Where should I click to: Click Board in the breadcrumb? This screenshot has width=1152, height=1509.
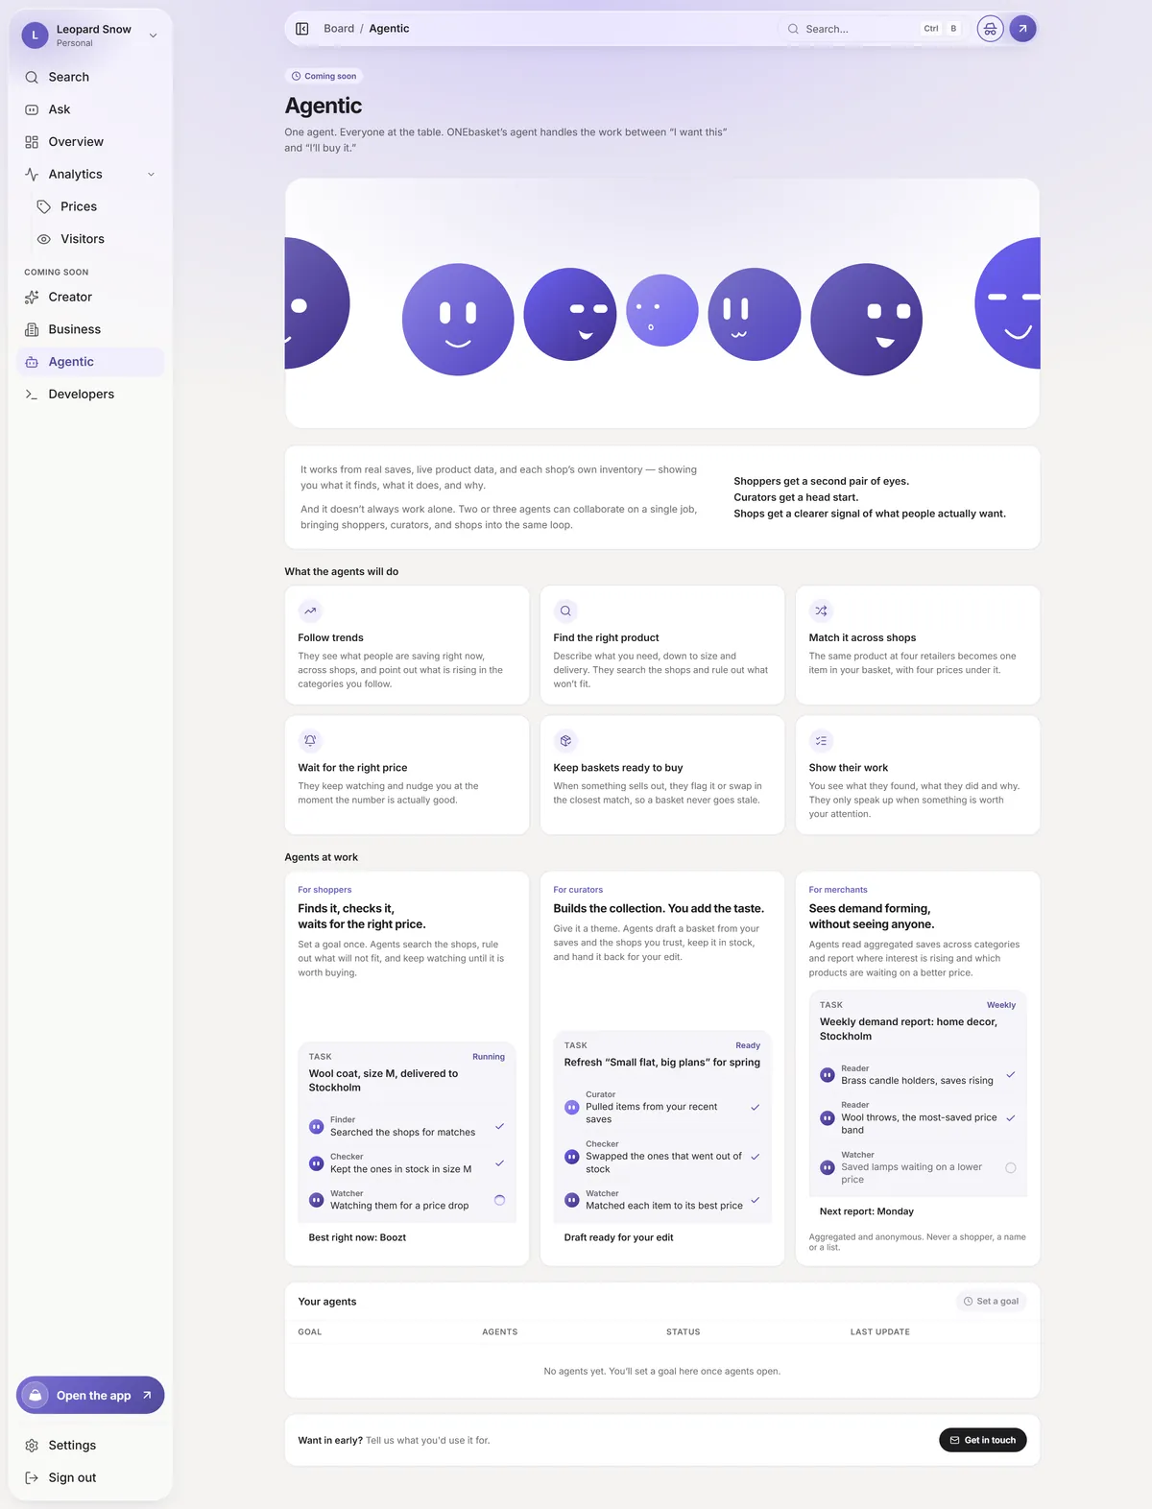[x=339, y=29]
